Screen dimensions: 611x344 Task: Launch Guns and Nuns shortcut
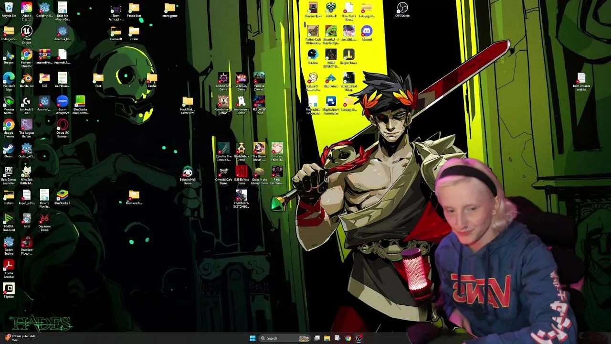(x=277, y=151)
